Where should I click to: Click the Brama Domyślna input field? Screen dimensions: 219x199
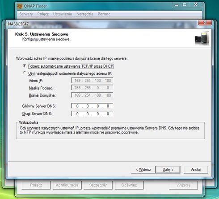[x=92, y=95]
